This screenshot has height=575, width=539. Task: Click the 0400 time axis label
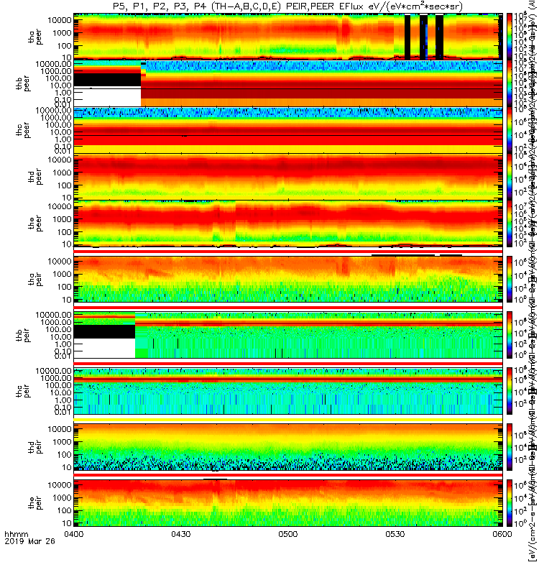coord(74,534)
